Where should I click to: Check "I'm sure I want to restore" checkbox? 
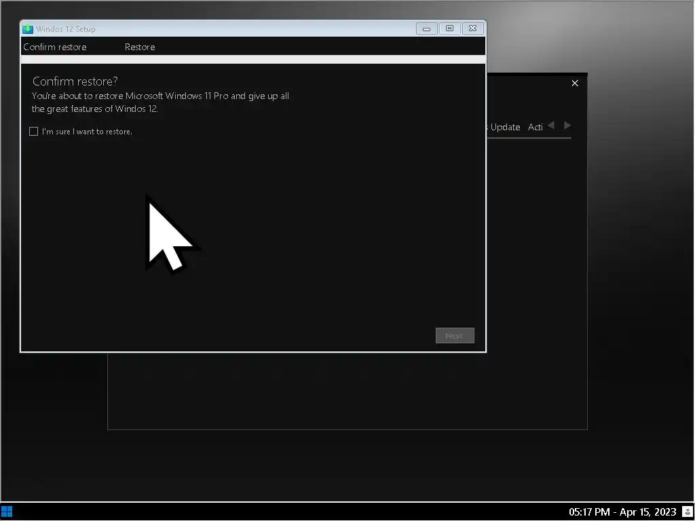click(34, 132)
